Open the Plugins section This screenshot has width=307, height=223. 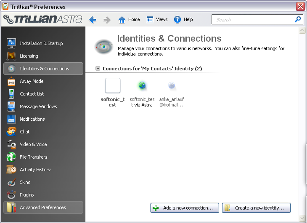[x=26, y=195]
